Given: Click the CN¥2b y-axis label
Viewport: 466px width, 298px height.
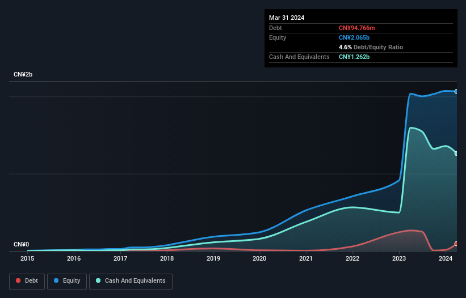Looking at the screenshot, I should 23,74.
